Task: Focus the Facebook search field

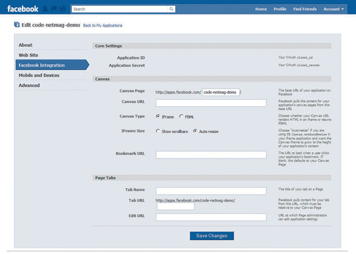Action: pos(120,9)
